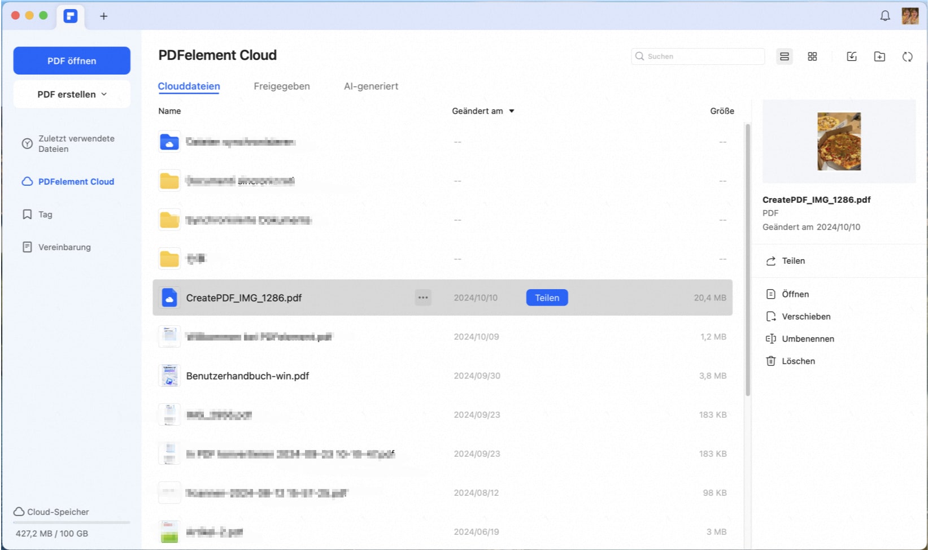Image resolution: width=928 pixels, height=550 pixels.
Task: Add a new tab with plus icon
Action: point(103,16)
